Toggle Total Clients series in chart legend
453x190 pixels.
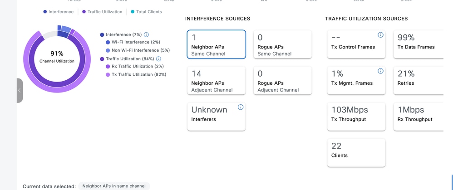point(146,12)
